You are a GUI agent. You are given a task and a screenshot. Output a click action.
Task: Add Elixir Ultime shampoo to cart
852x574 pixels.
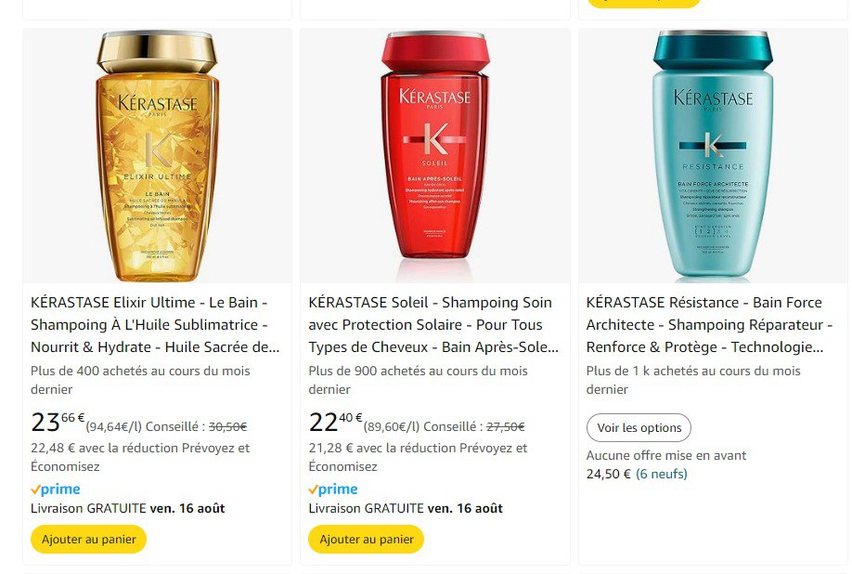[88, 540]
